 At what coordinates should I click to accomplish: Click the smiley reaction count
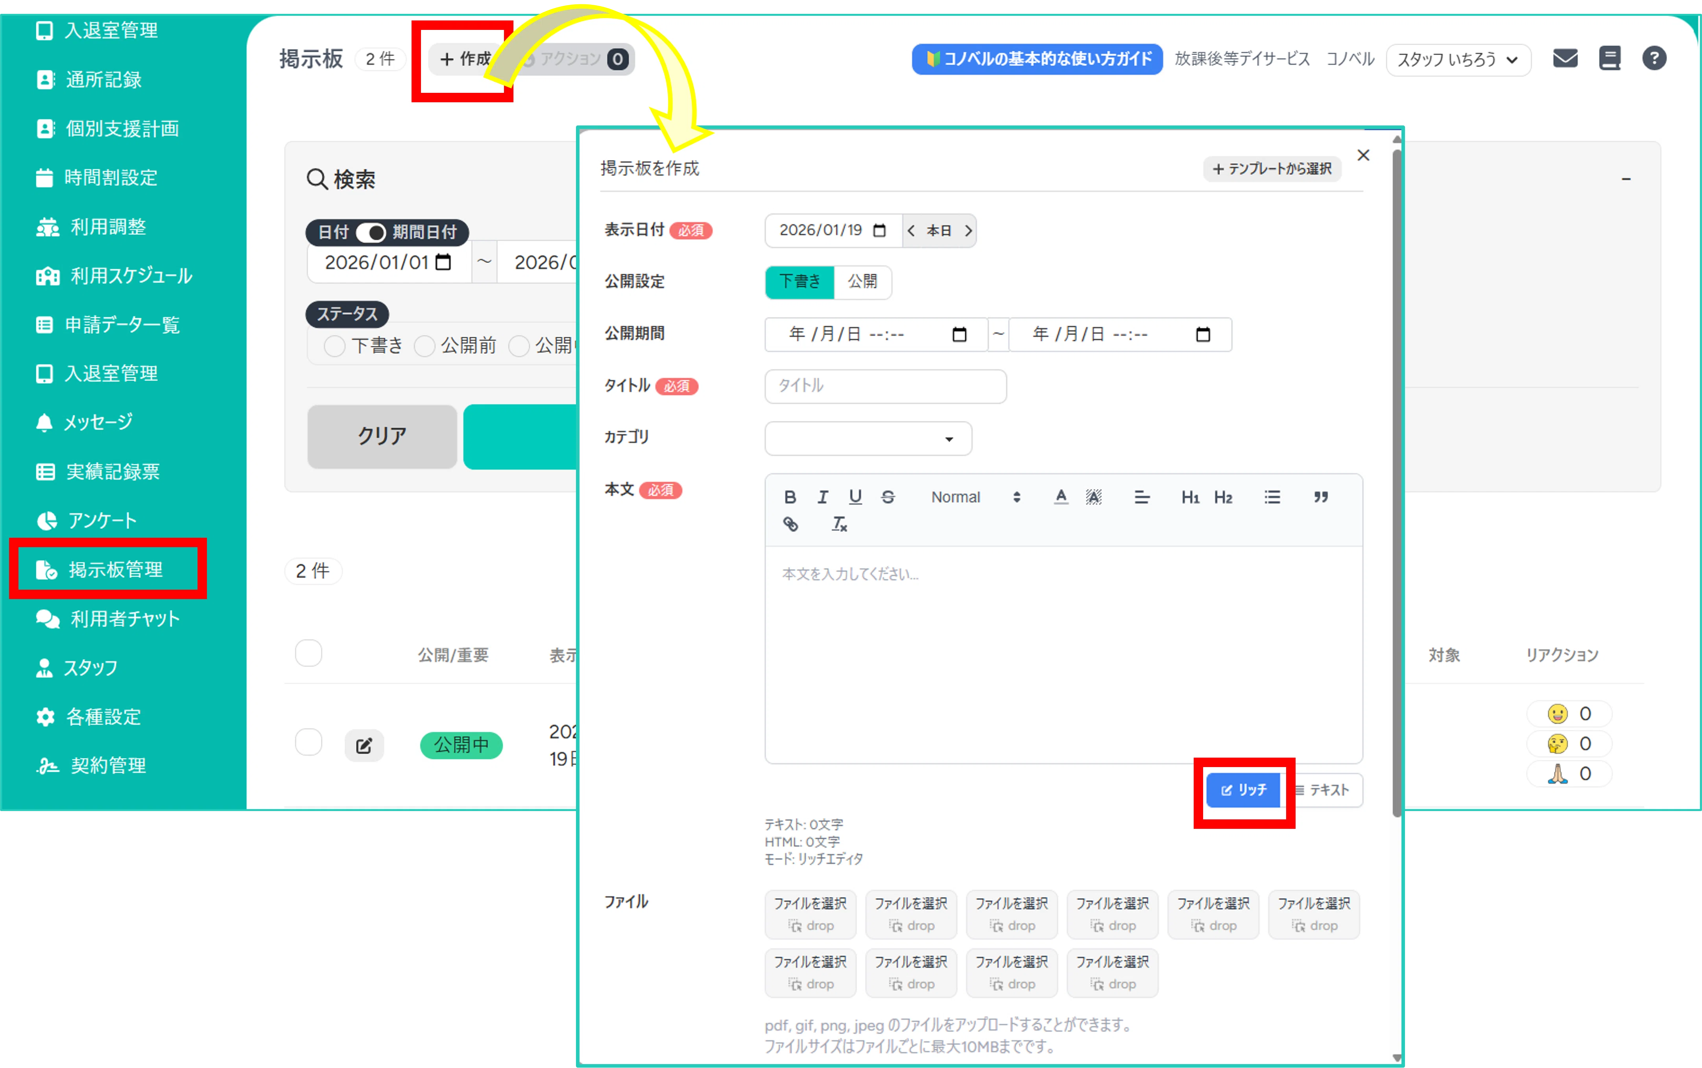[1569, 714]
